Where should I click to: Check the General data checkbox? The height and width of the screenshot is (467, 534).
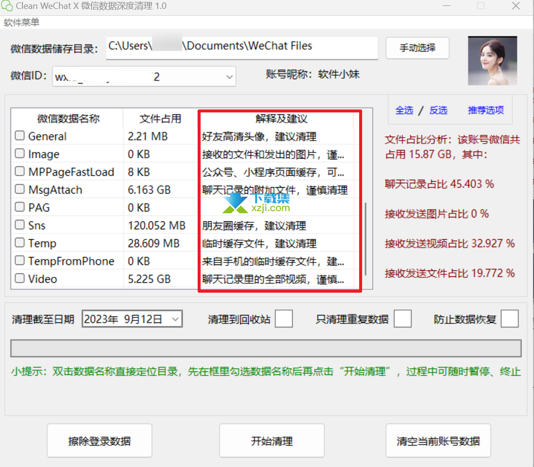[19, 135]
